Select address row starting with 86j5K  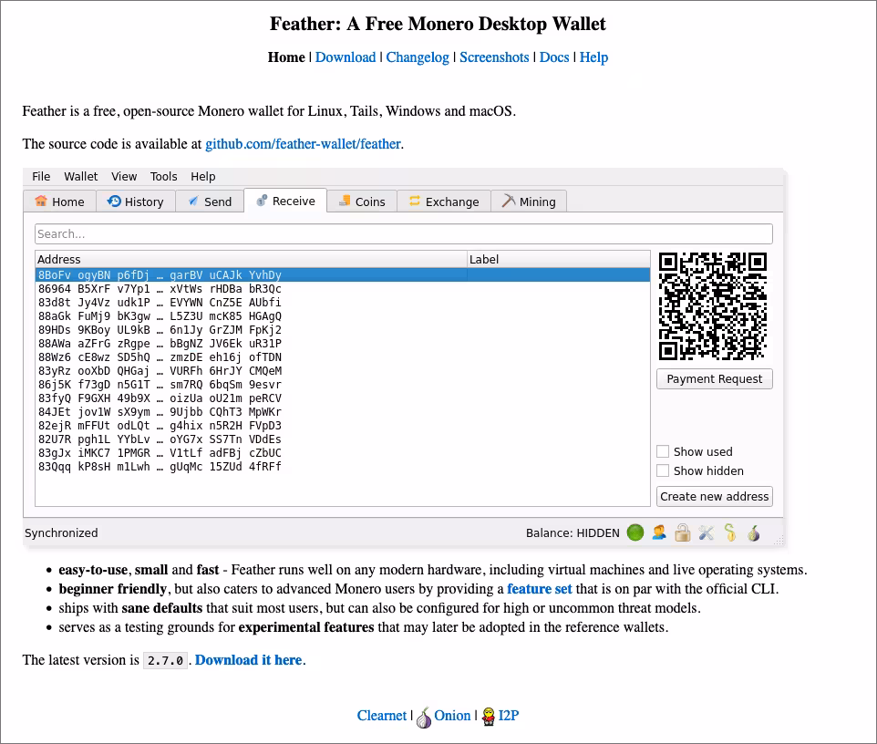342,384
